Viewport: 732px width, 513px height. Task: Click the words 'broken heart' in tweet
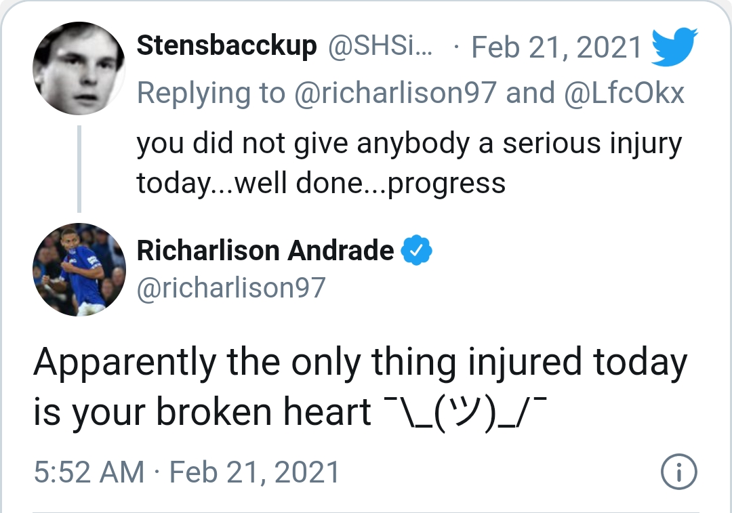[263, 412]
